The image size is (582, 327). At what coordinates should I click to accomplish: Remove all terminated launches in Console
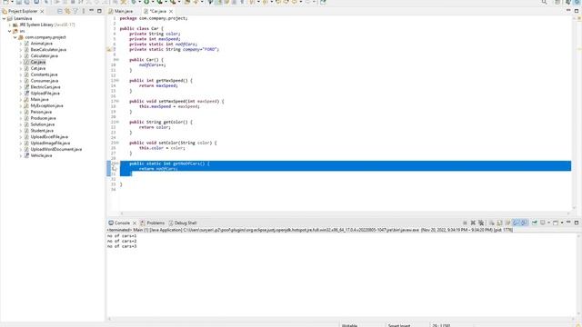[x=481, y=223]
